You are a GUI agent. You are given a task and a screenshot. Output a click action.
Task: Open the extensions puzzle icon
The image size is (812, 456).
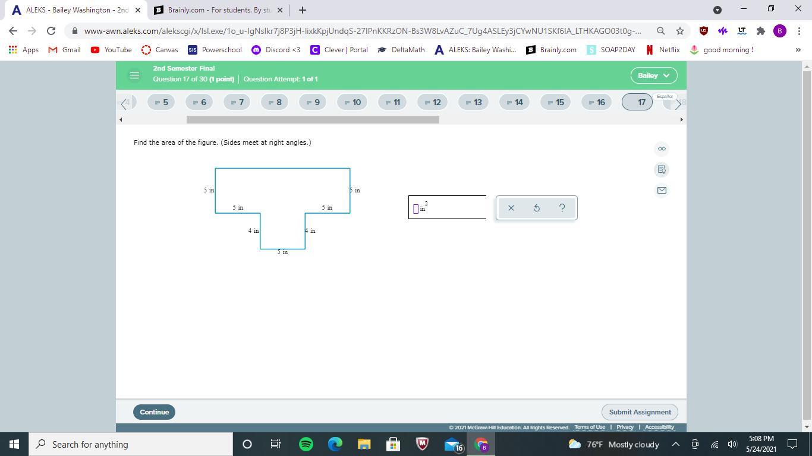point(761,31)
